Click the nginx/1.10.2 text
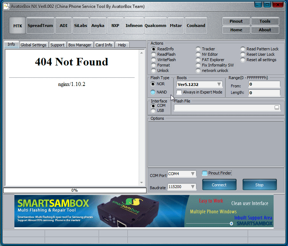 click(x=72, y=84)
